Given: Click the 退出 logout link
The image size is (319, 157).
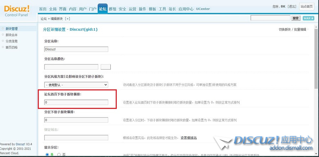Looking at the screenshot, I should [x=292, y=6].
